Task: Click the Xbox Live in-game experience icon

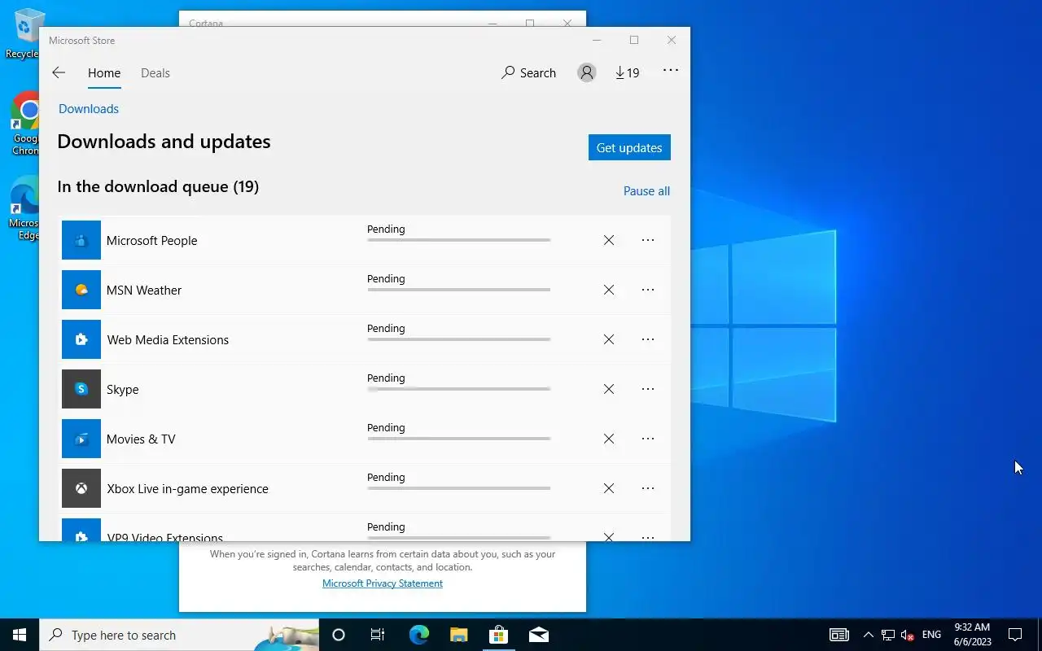Action: (81, 488)
